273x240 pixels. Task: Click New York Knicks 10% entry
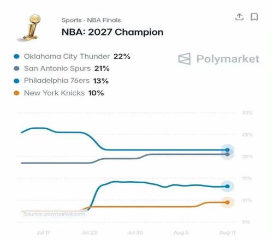click(59, 93)
